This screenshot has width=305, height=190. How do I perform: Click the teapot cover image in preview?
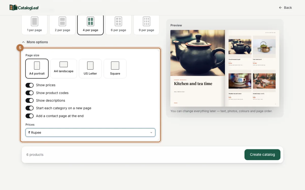point(197,53)
